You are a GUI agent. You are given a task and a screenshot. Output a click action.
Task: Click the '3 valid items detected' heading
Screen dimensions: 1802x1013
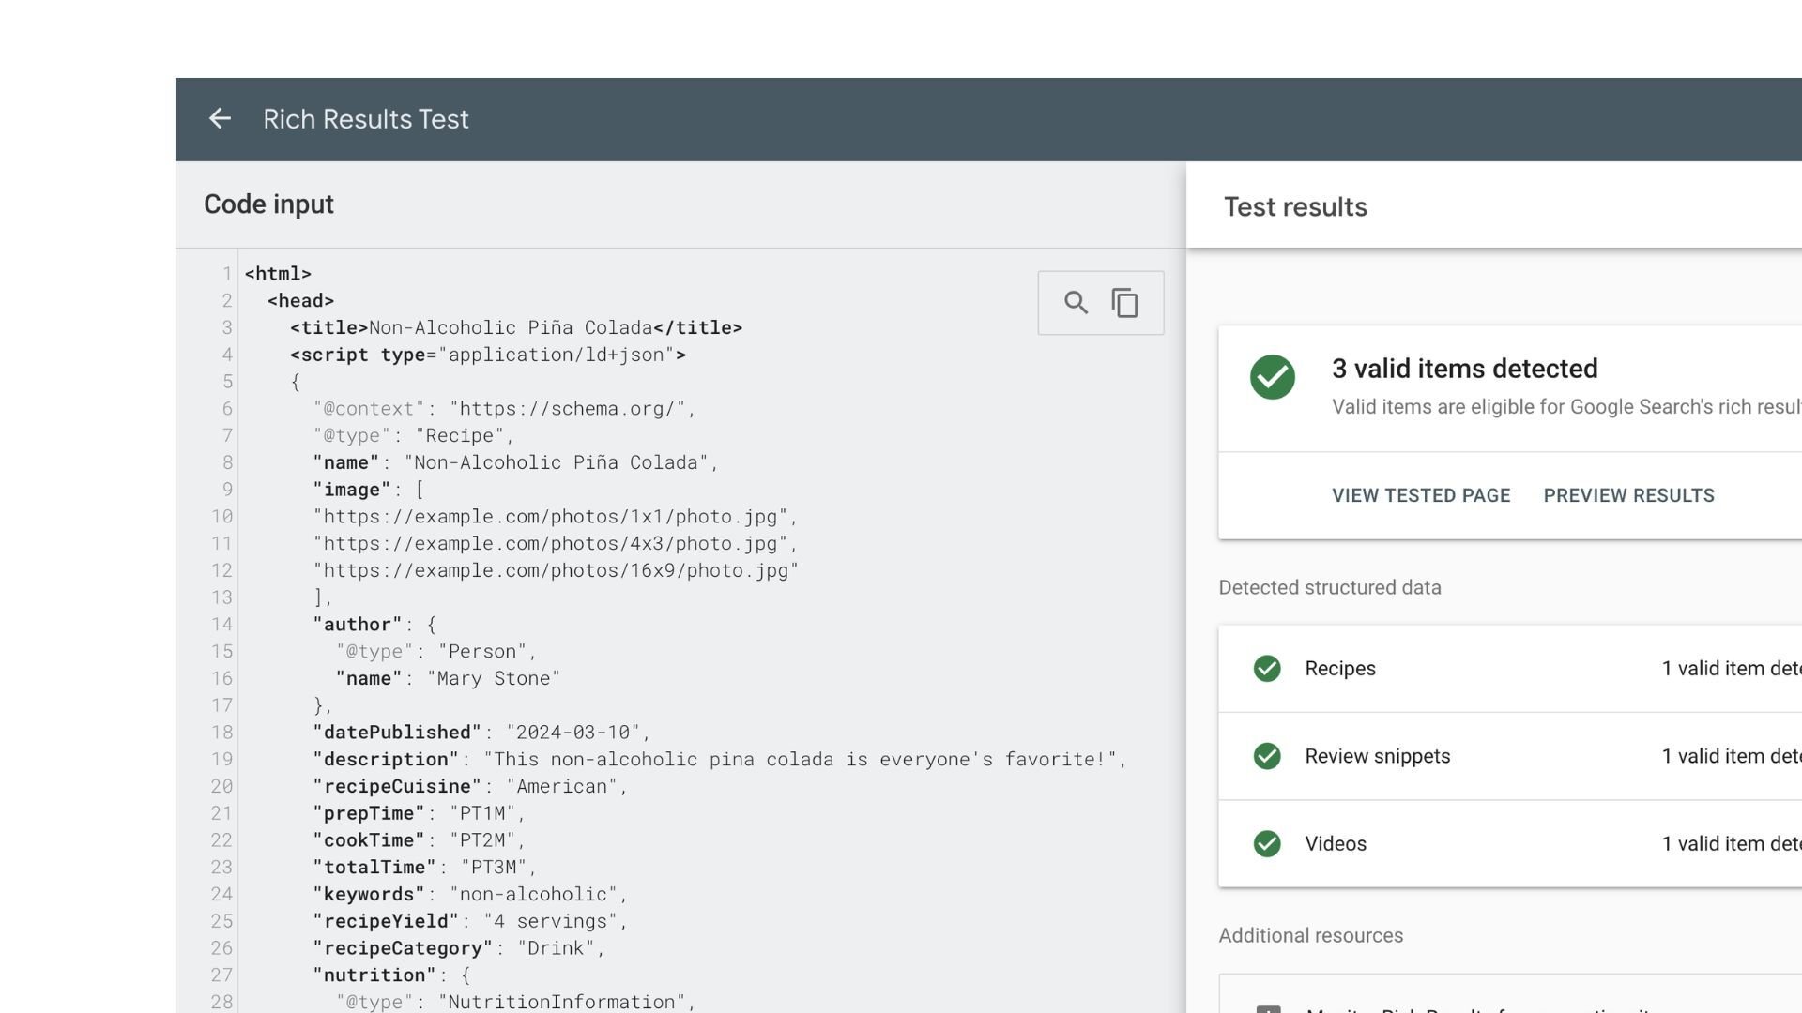coord(1464,368)
